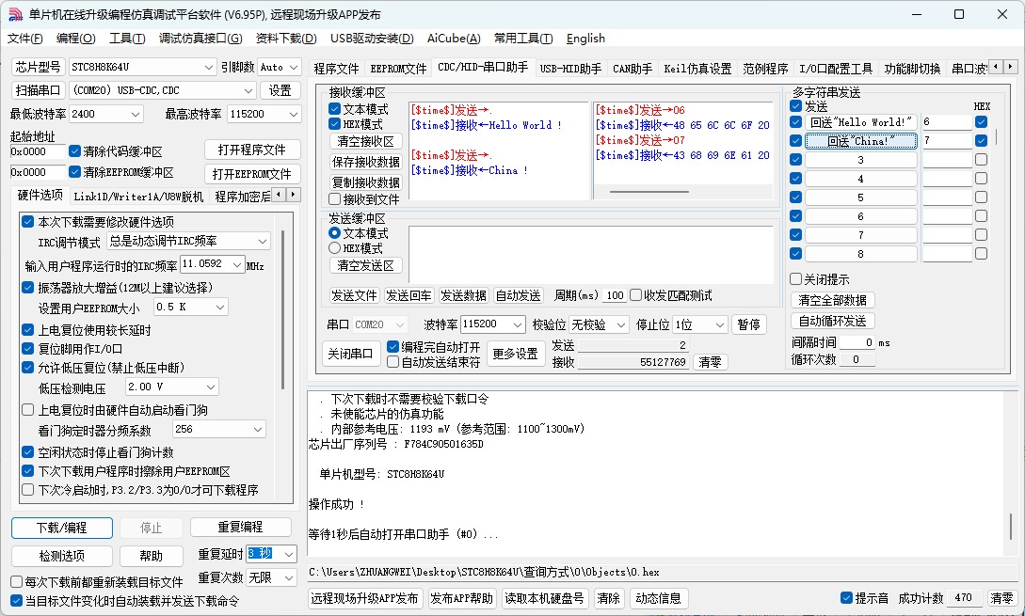
Task: Click hex receive pane horizontal scrollbar
Action: tap(649, 192)
